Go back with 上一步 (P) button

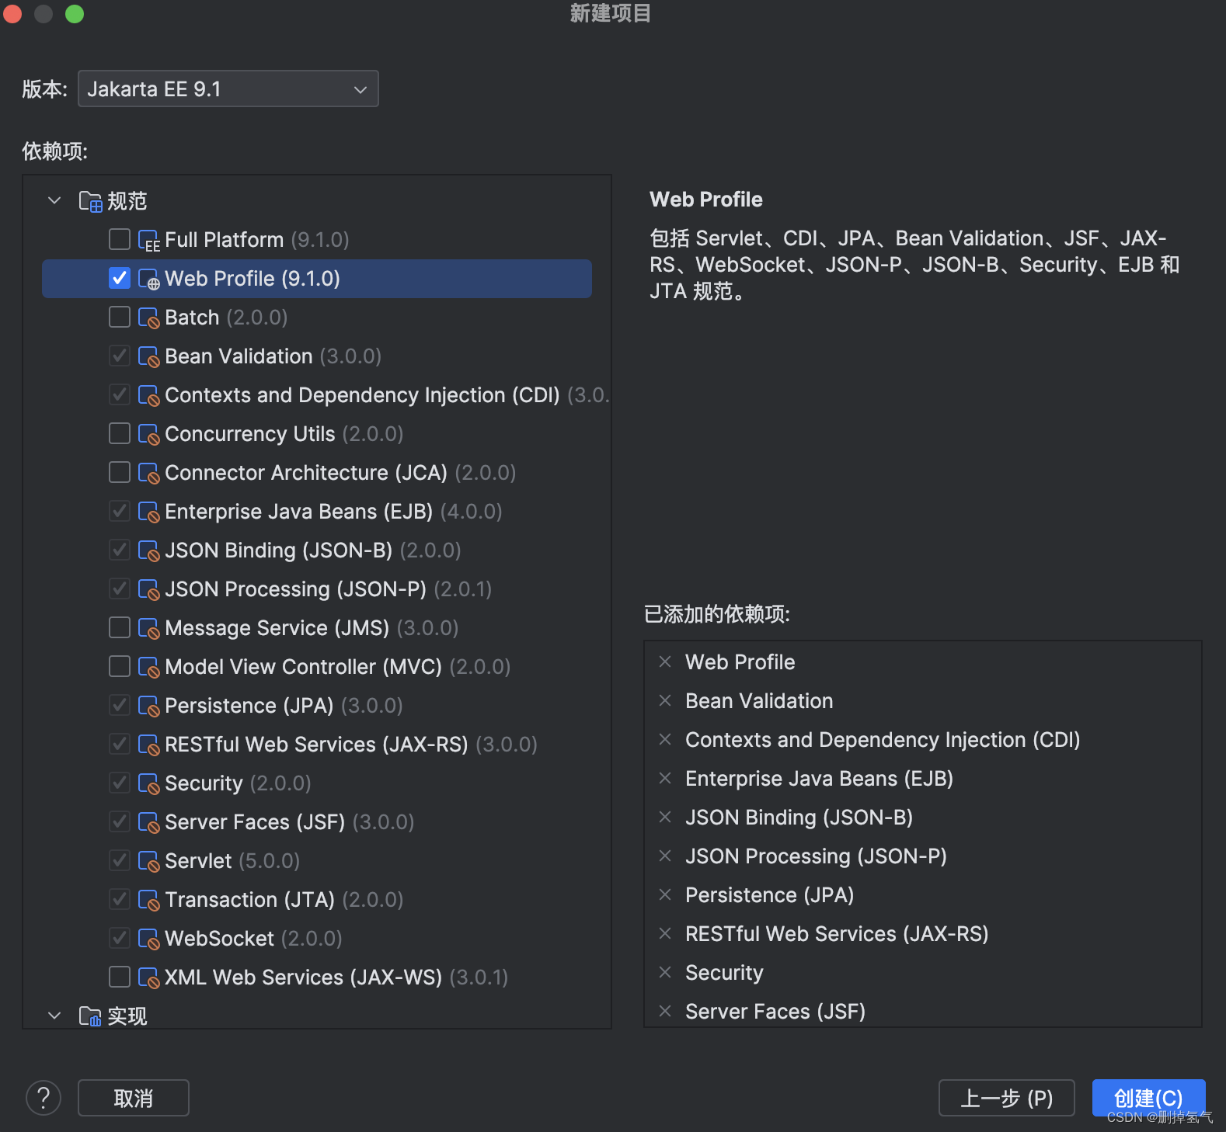[1007, 1098]
